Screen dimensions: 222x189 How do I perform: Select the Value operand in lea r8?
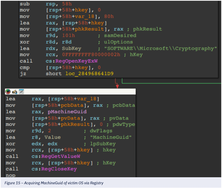coord(52,137)
